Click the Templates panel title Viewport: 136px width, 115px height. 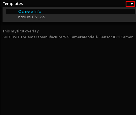click(x=13, y=4)
